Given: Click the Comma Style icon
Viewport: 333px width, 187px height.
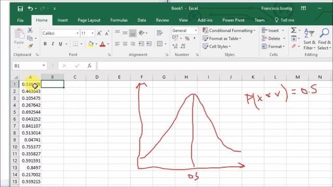Looking at the screenshot, I should pyautogui.click(x=194, y=38).
